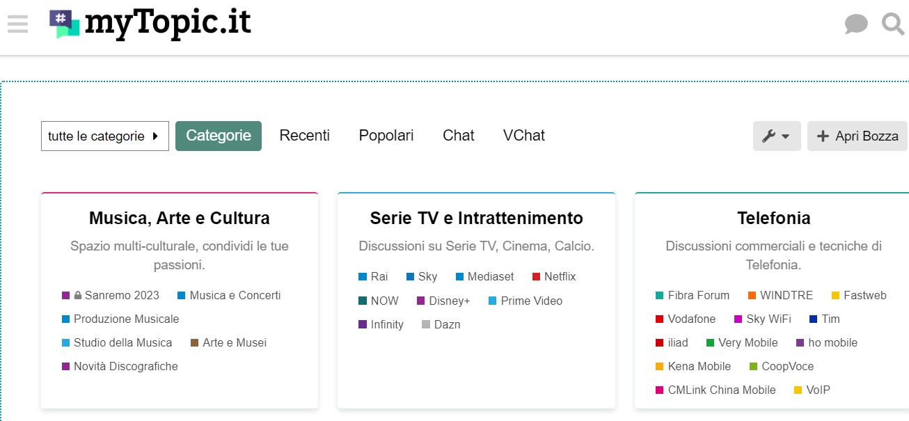
Task: Open the wrench options dropdown arrow
Action: click(786, 136)
